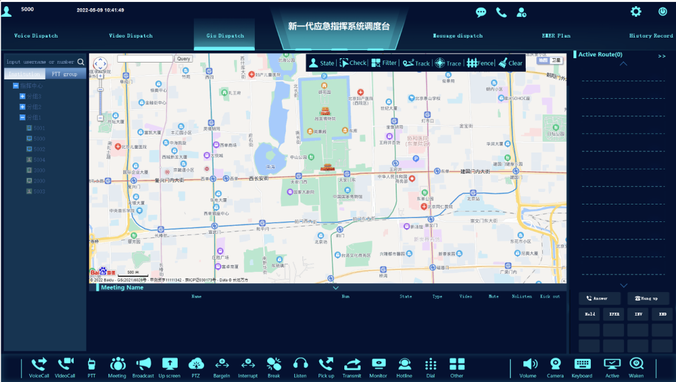Select the Track map tool
This screenshot has width=676, height=382.
[416, 63]
